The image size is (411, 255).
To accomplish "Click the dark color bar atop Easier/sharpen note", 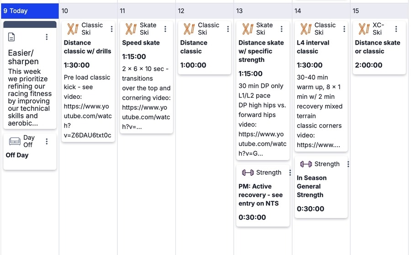I will pos(30,24).
